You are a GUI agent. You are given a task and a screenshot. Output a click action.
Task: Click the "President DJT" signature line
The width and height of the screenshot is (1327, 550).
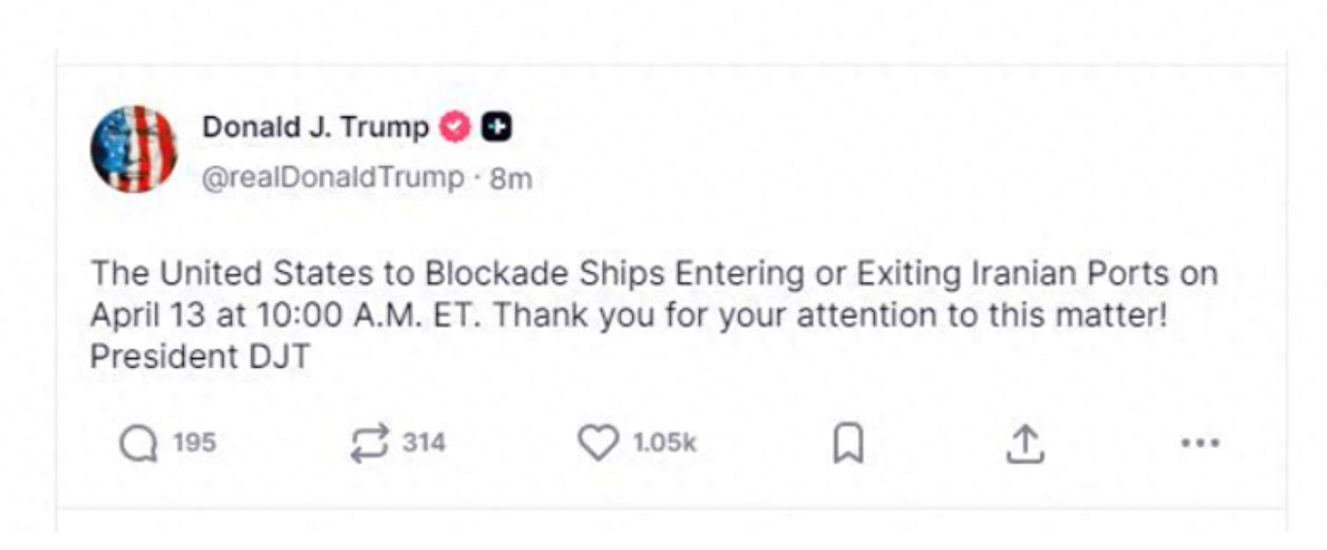[201, 357]
